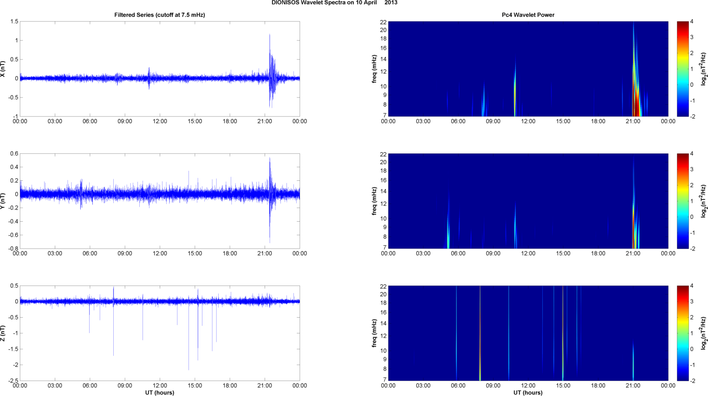This screenshot has height=396, width=708.
Task: Click the DIONISOS Wavelet Spectra figure title
Action: point(334,3)
